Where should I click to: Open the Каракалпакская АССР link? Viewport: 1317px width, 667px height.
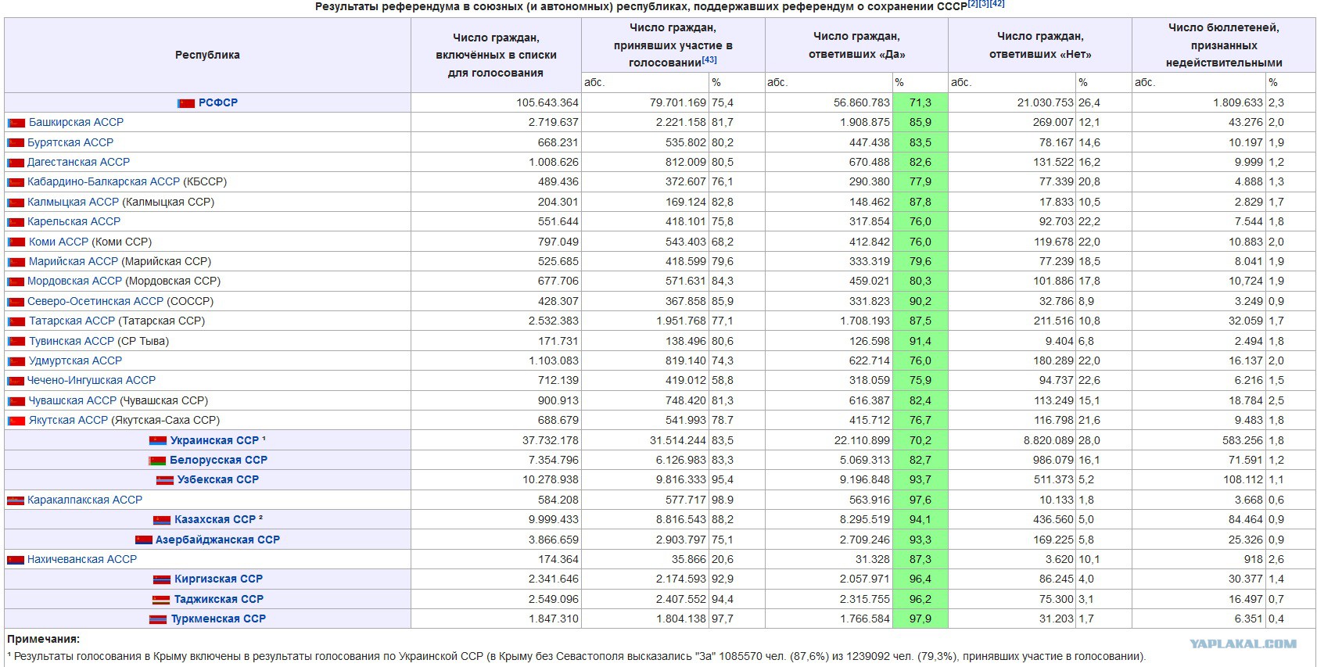point(85,500)
